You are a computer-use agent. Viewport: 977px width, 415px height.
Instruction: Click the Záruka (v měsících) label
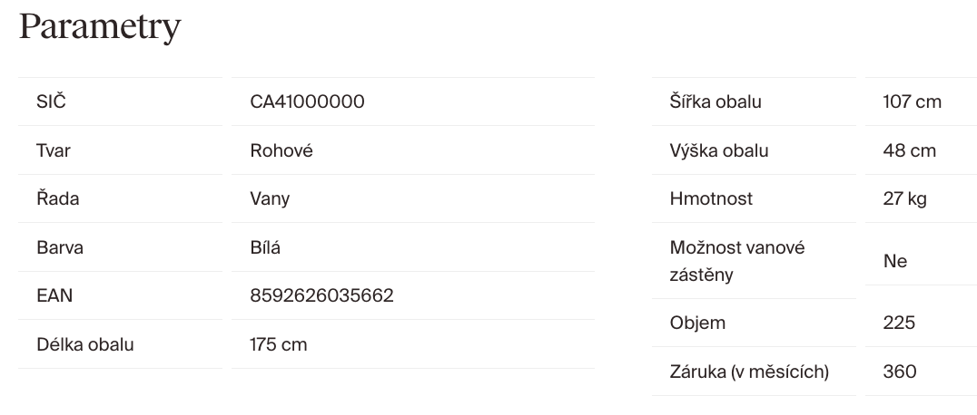(x=749, y=372)
